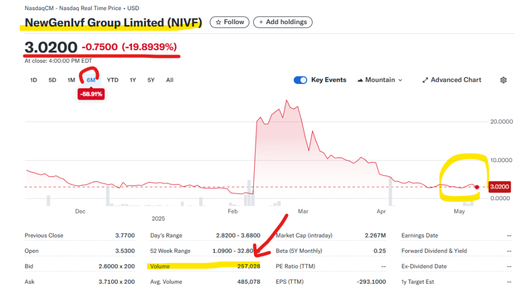
Task: Open chart settings gear icon
Action: point(503,80)
